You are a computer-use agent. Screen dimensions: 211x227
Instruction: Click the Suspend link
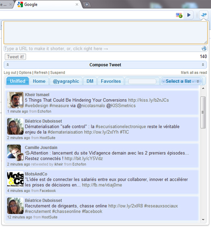click(x=58, y=73)
